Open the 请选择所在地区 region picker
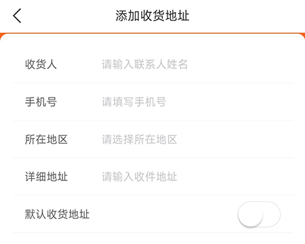 (139, 139)
